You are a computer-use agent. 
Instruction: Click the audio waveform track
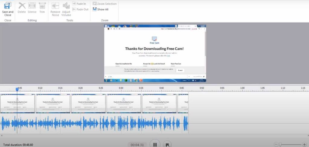(x=94, y=123)
